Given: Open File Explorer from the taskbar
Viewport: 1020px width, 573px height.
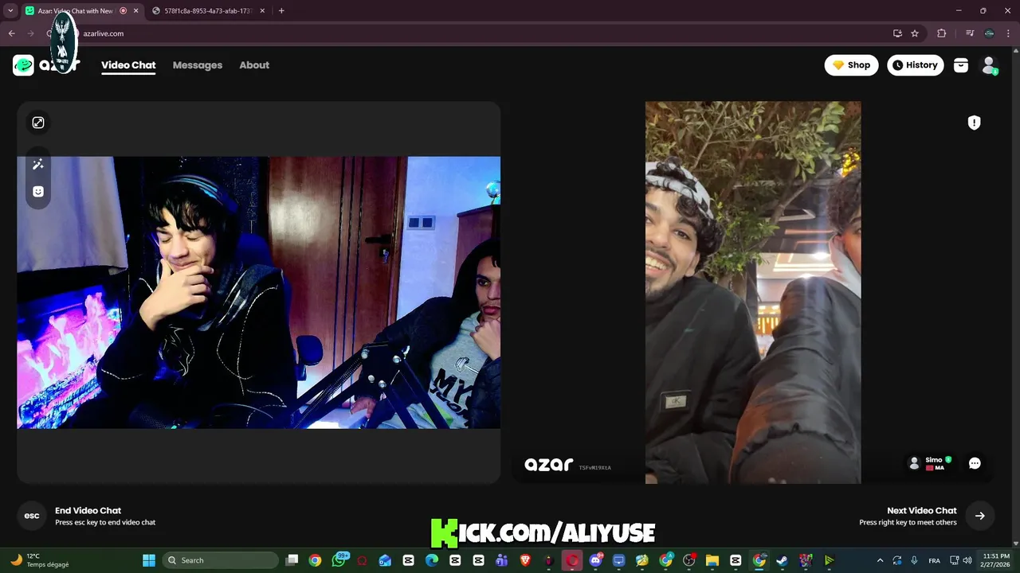Looking at the screenshot, I should 712,560.
